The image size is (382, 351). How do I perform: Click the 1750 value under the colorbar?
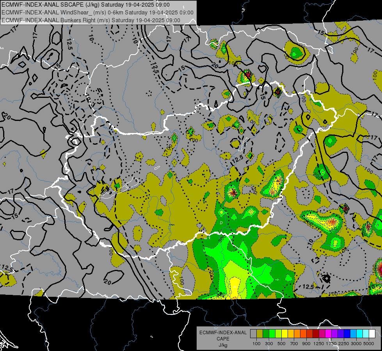click(x=331, y=344)
